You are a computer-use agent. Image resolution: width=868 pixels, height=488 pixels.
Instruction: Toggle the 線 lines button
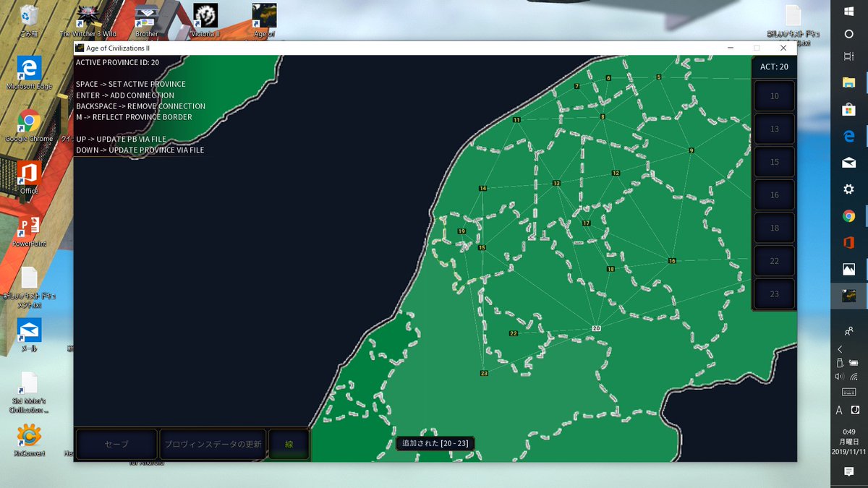click(x=289, y=445)
